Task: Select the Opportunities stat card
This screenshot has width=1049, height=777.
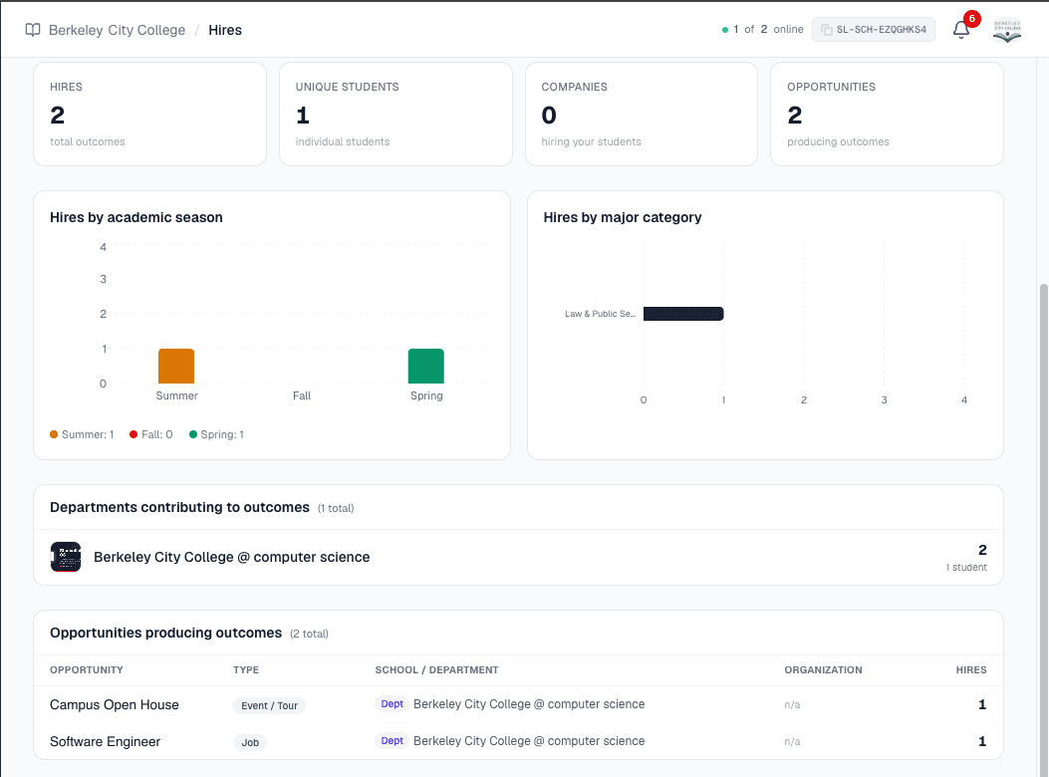Action: 887,114
